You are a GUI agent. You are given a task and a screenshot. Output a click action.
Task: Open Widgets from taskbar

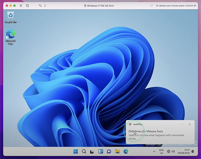click(x=101, y=151)
